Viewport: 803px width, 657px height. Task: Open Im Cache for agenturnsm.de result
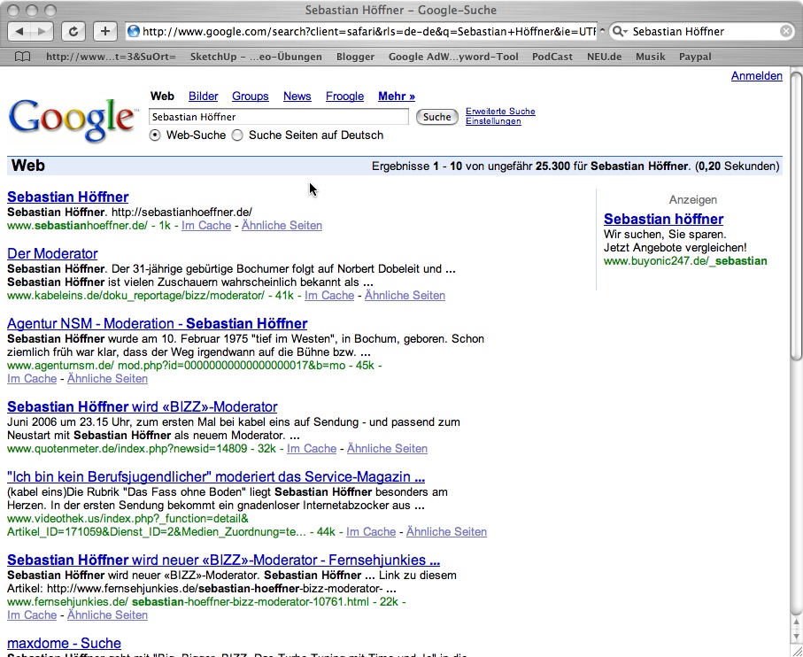point(32,378)
